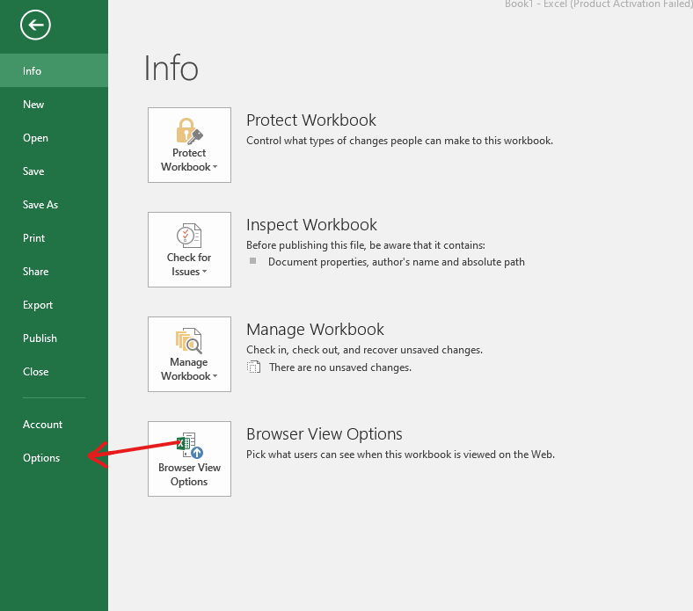The height and width of the screenshot is (611, 693).
Task: Click the Browser View Options Excel icon
Action: pyautogui.click(x=190, y=446)
